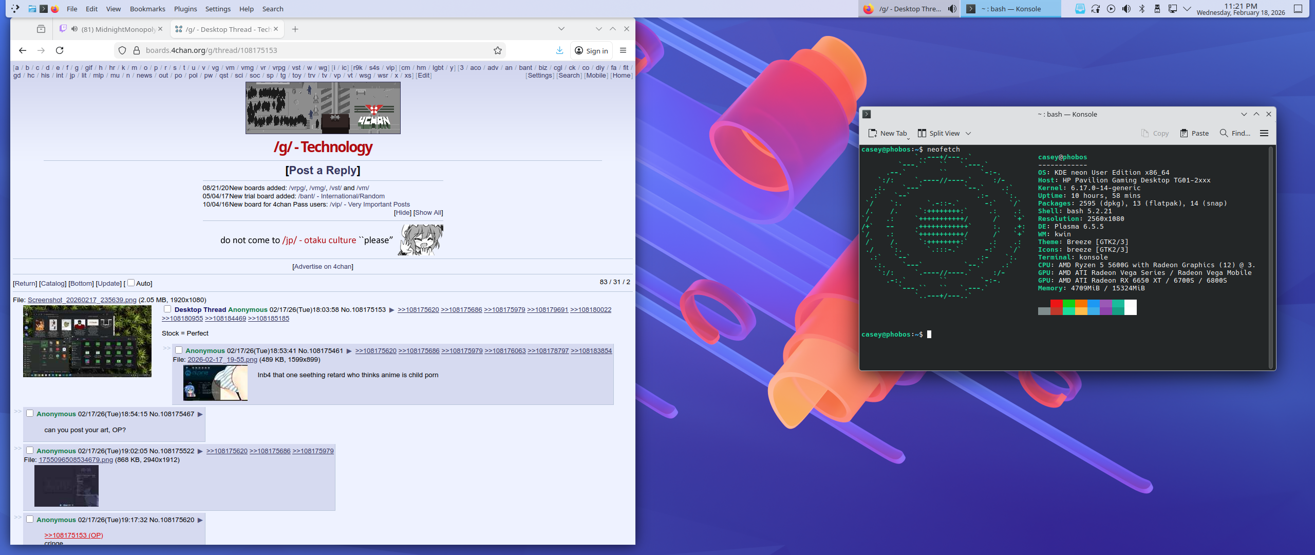Expand the system tray hidden icons arrow

tap(1187, 9)
